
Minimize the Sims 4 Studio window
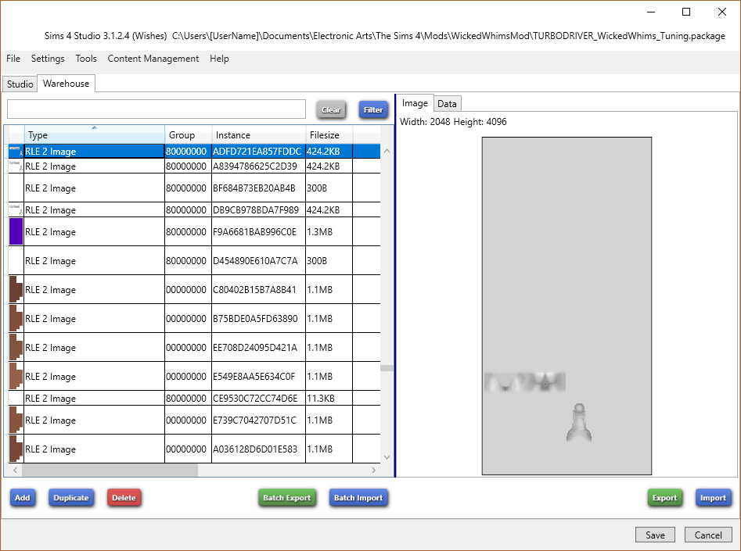[x=651, y=13]
